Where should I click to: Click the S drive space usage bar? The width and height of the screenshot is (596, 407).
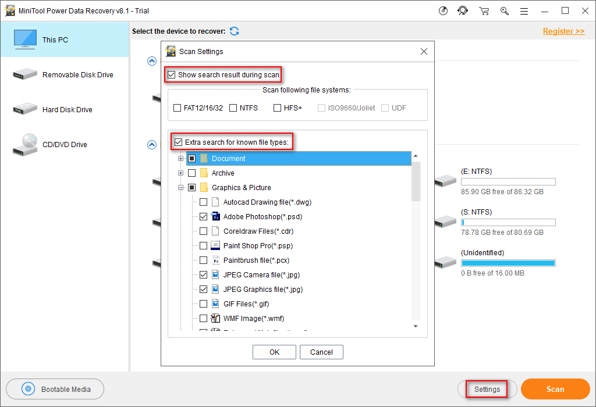pyautogui.click(x=508, y=222)
